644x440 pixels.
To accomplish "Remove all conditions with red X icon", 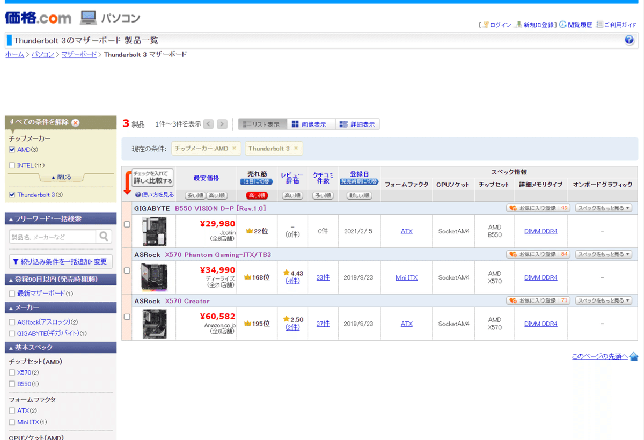I will click(x=76, y=122).
